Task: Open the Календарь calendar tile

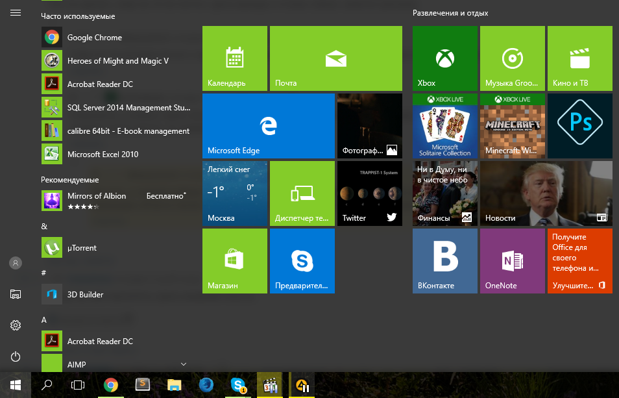Action: pos(234,58)
